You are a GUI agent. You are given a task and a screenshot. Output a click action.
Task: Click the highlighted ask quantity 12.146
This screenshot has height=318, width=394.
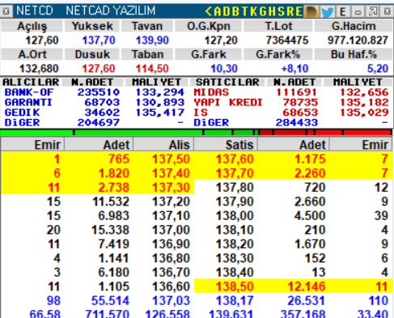point(307,286)
